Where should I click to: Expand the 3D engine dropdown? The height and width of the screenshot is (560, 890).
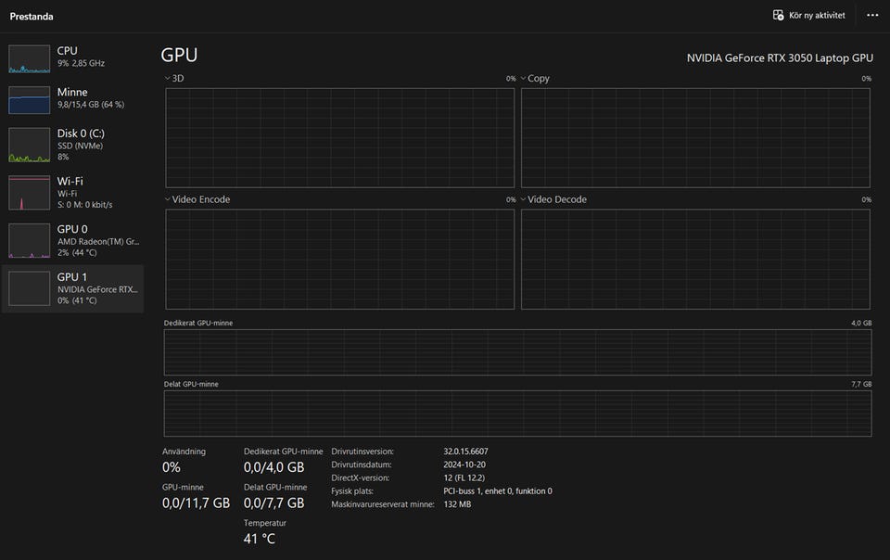click(168, 79)
